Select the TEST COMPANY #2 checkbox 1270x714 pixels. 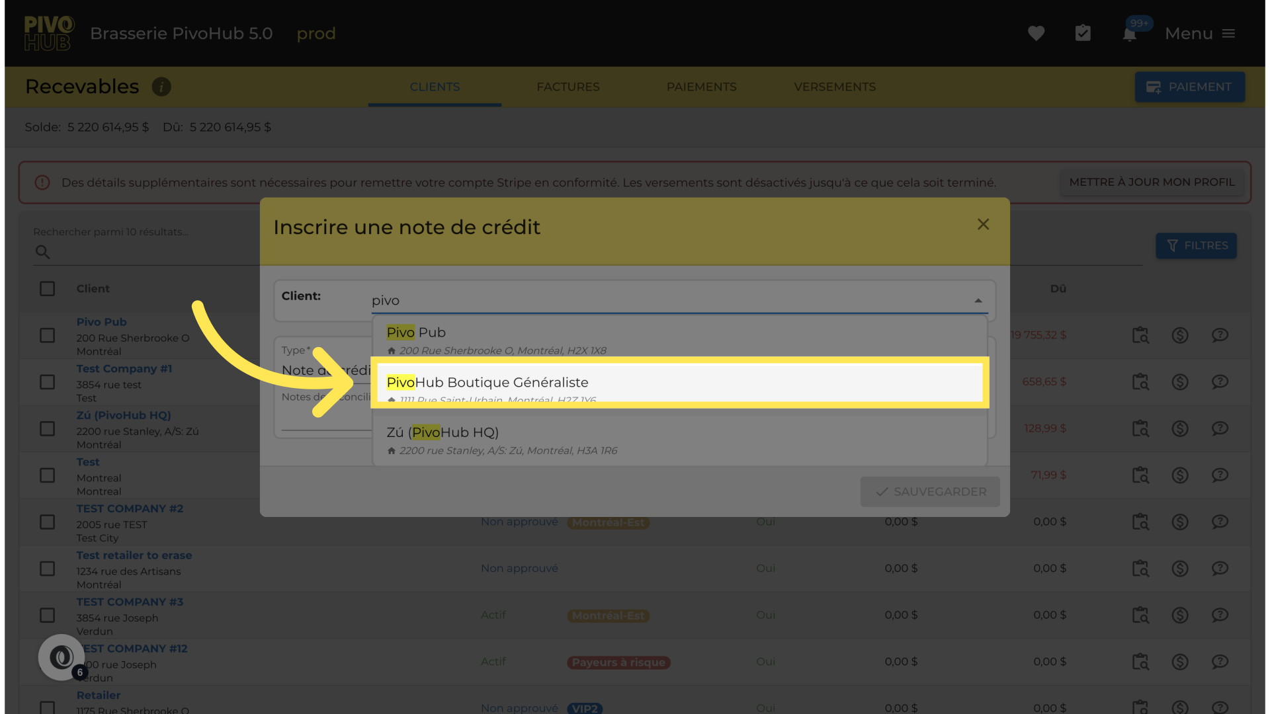pyautogui.click(x=48, y=522)
